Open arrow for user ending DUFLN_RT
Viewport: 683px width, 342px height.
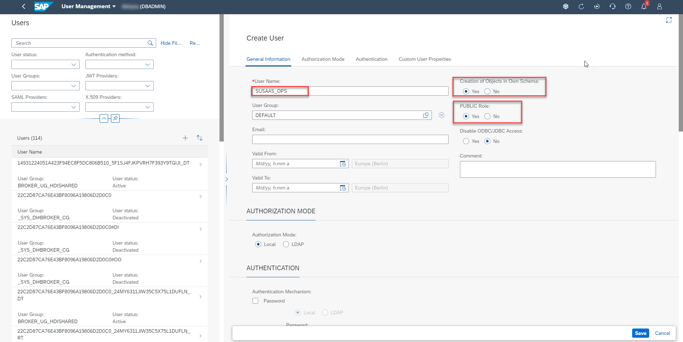click(x=201, y=336)
